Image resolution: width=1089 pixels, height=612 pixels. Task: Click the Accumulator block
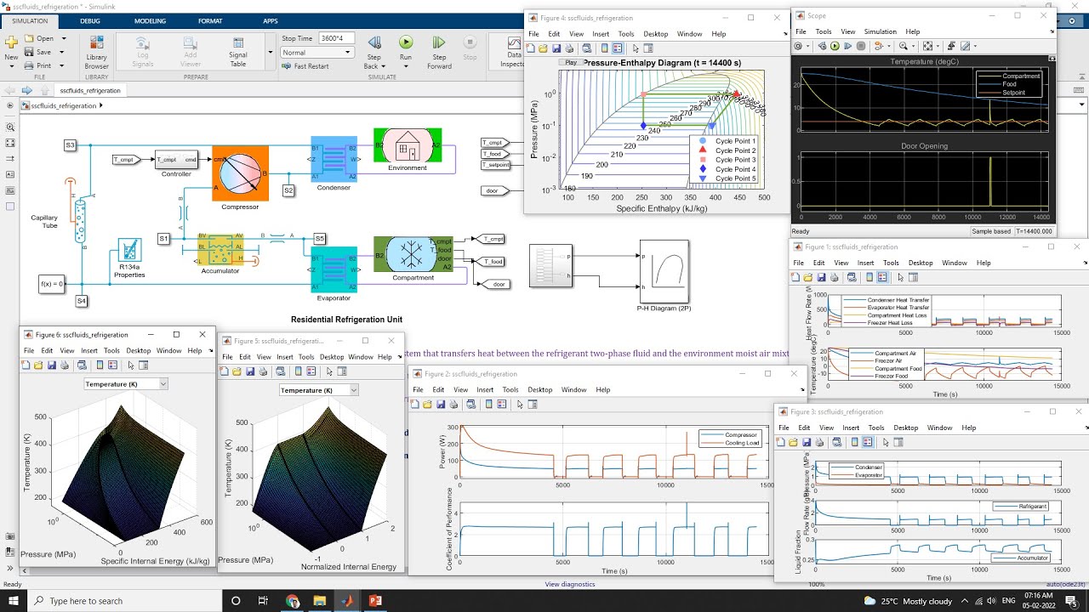(220, 250)
